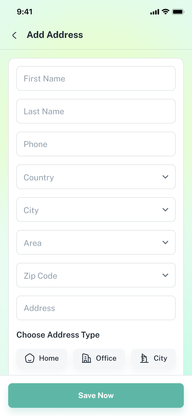Open the Country dropdown

pyautogui.click(x=96, y=177)
